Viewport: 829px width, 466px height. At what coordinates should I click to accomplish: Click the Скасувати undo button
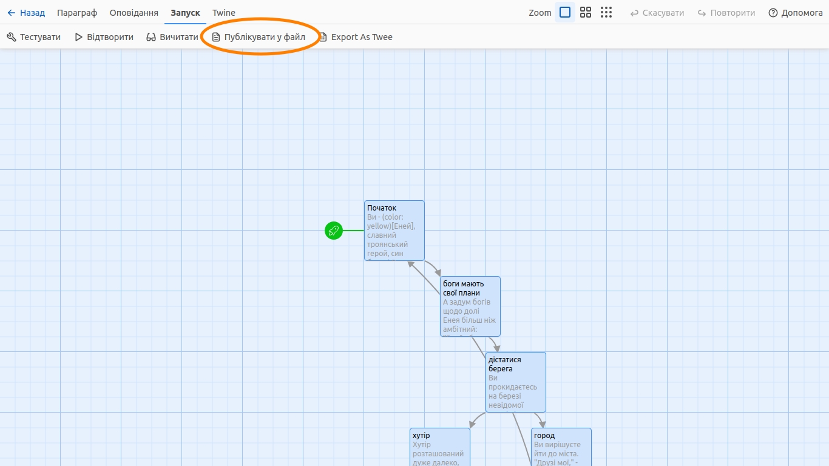[x=657, y=13]
